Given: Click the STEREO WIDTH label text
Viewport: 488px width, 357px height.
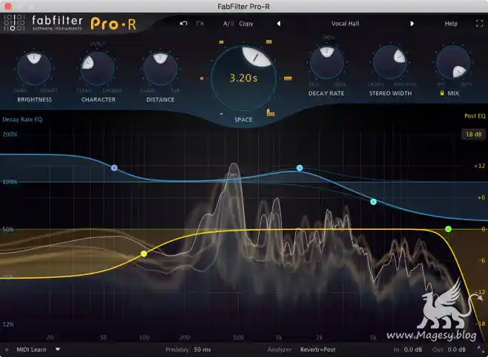Looking at the screenshot, I should (390, 93).
